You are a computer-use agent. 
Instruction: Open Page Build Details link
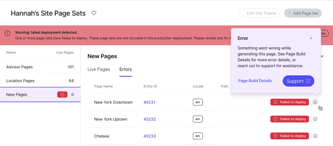tap(255, 81)
